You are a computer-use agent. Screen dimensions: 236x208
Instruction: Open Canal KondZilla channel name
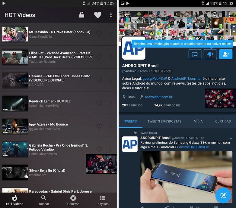(40, 36)
